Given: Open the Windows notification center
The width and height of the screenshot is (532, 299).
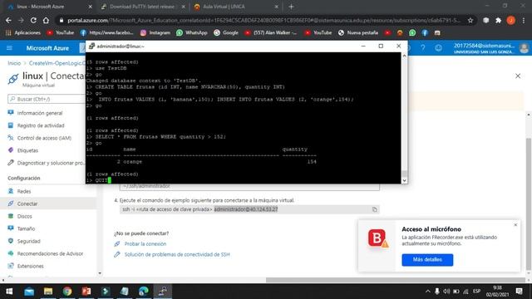Looking at the screenshot, I should tap(519, 292).
